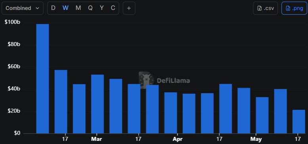Click the download icon in the .csv button
The height and width of the screenshot is (144, 308).
coord(259,8)
